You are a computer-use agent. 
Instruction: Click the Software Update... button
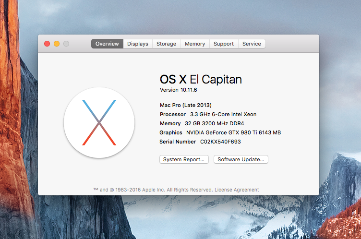tap(241, 159)
